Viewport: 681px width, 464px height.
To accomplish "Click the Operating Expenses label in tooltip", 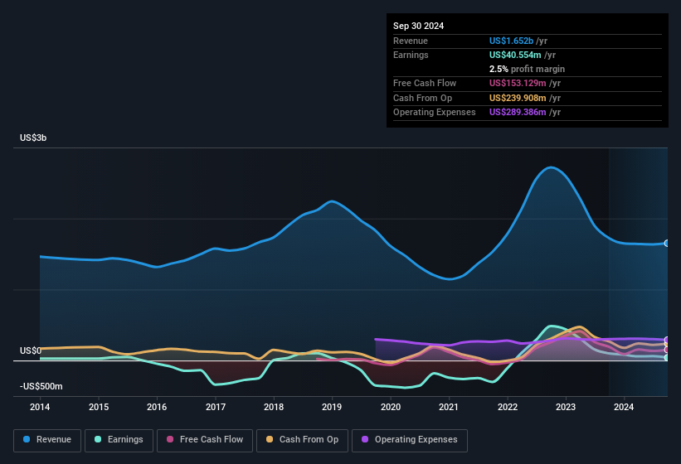I will click(x=435, y=112).
